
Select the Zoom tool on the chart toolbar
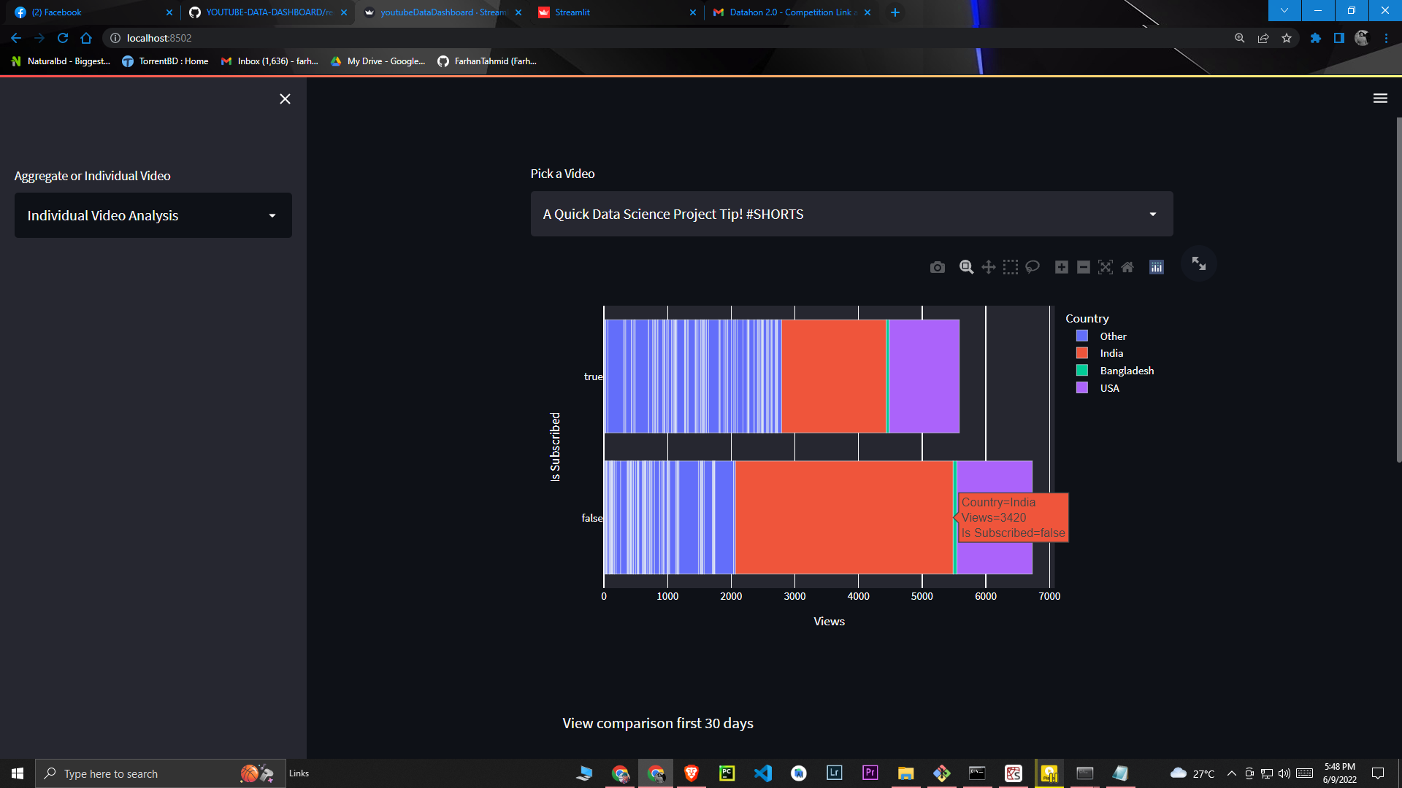point(965,267)
